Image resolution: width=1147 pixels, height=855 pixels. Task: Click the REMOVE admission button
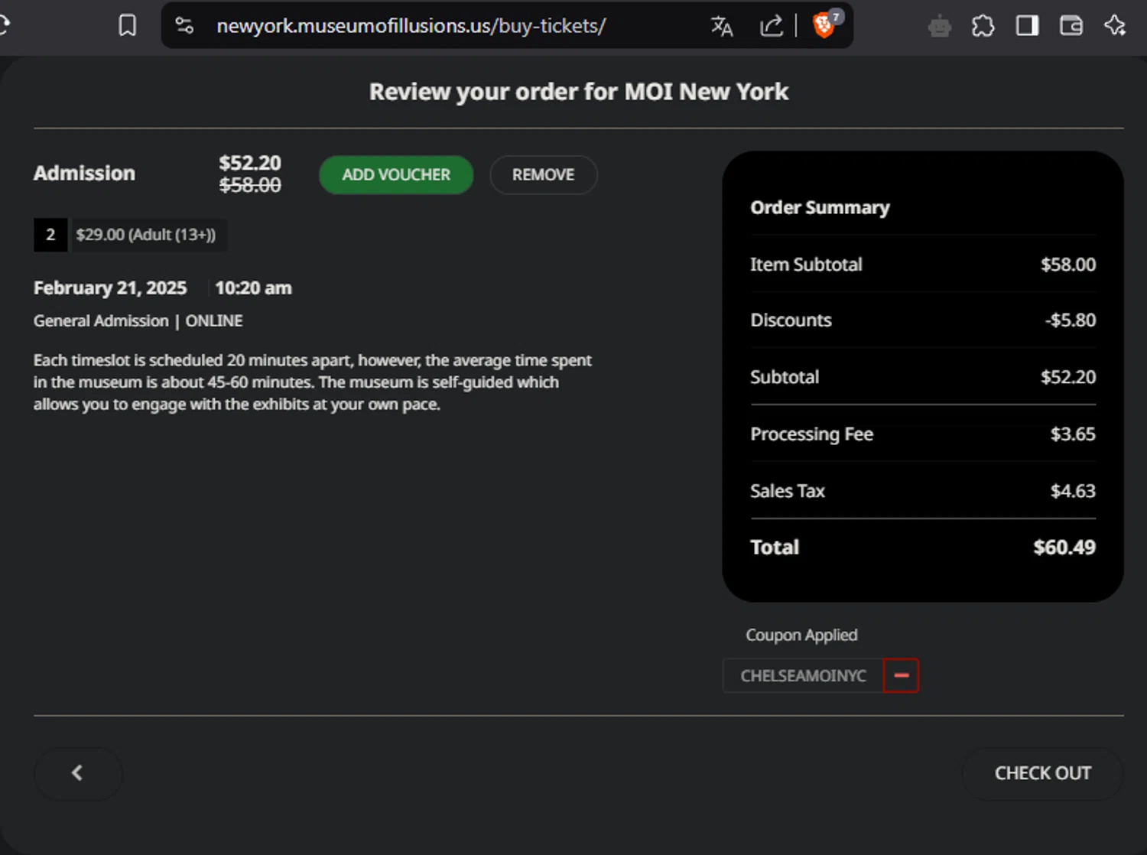coord(543,174)
